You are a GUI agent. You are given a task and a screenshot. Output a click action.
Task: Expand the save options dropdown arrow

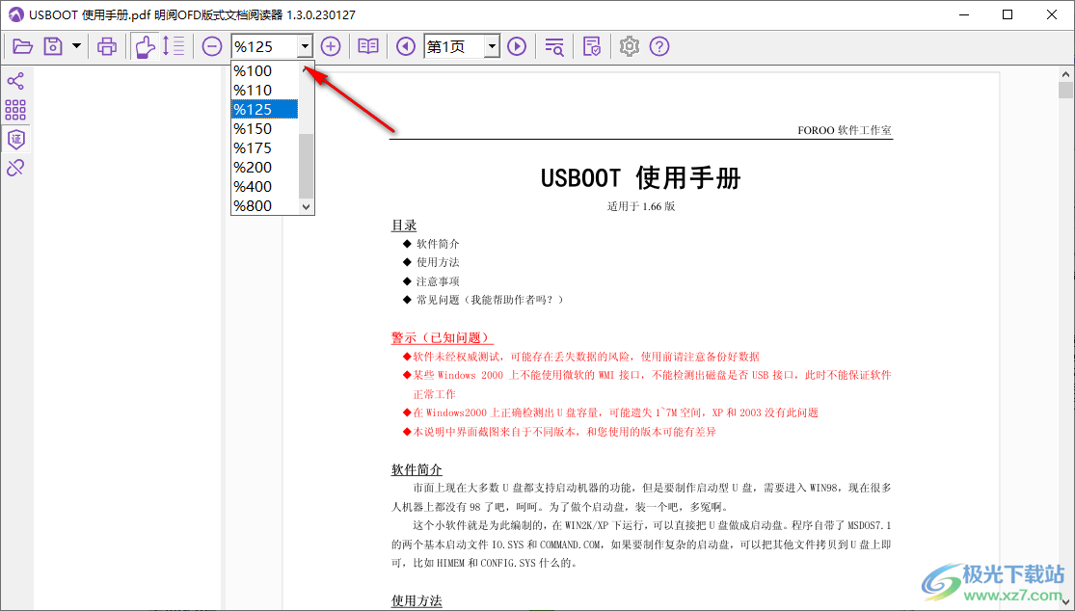(x=76, y=46)
